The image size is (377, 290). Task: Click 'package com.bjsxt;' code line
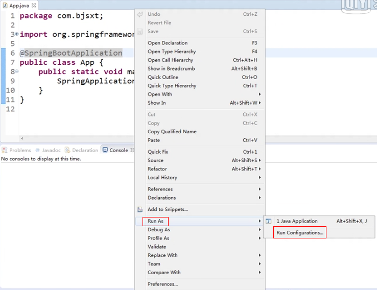click(x=61, y=16)
